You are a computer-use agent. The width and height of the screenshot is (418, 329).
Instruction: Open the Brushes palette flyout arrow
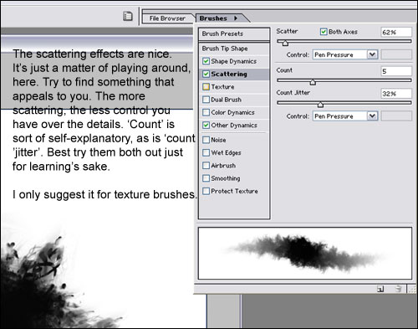pos(236,18)
